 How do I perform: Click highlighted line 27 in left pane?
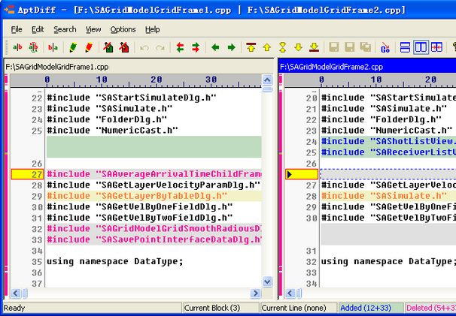[x=150, y=174]
